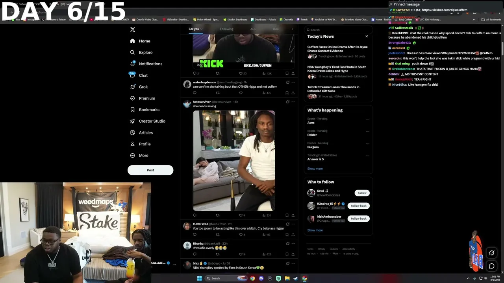Open options for the Burgum trend
This screenshot has width=504, height=283.
(x=368, y=143)
